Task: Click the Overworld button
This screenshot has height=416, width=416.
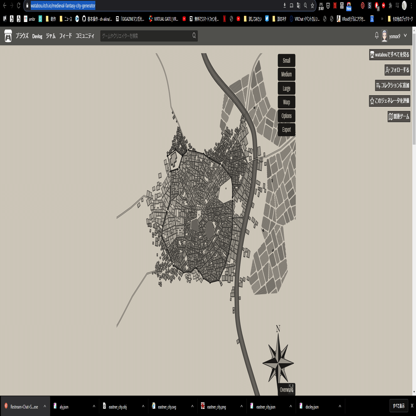Action: pyautogui.click(x=286, y=389)
